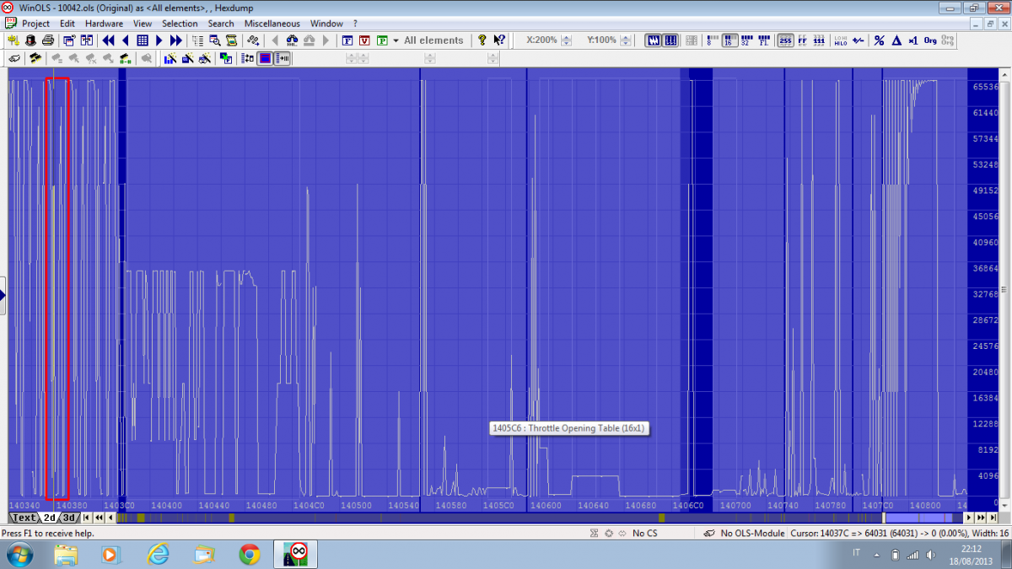
Task: Click the delta absolute difference icon
Action: coord(896,40)
